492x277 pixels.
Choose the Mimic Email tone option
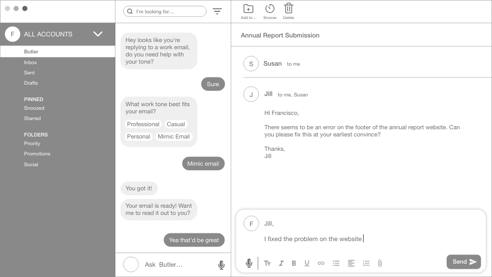pos(174,136)
